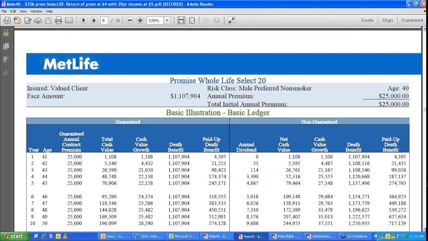Click the Guaranteed column group header
Viewport: 428px width, 241px height.
pos(128,122)
